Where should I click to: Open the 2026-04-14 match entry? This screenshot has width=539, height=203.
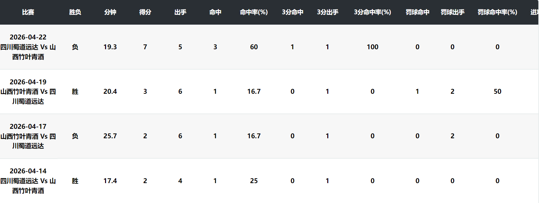click(x=28, y=181)
